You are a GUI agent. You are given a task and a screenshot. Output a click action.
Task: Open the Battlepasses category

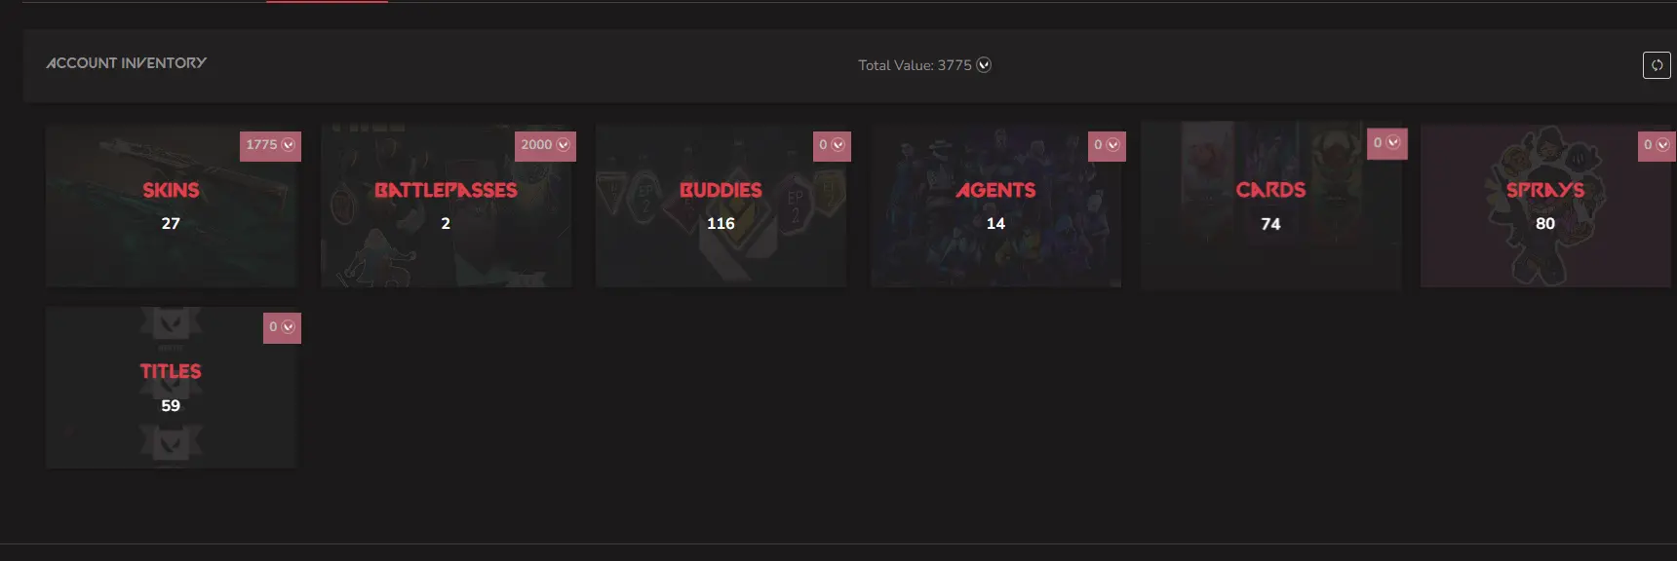(446, 191)
